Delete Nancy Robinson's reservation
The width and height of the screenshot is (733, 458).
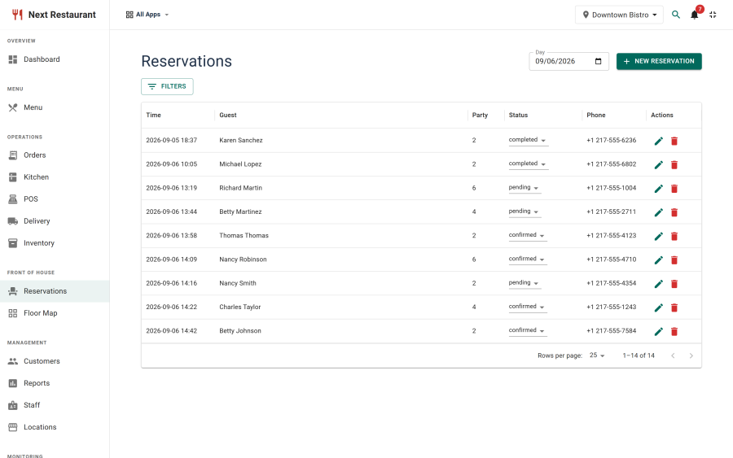(x=674, y=260)
